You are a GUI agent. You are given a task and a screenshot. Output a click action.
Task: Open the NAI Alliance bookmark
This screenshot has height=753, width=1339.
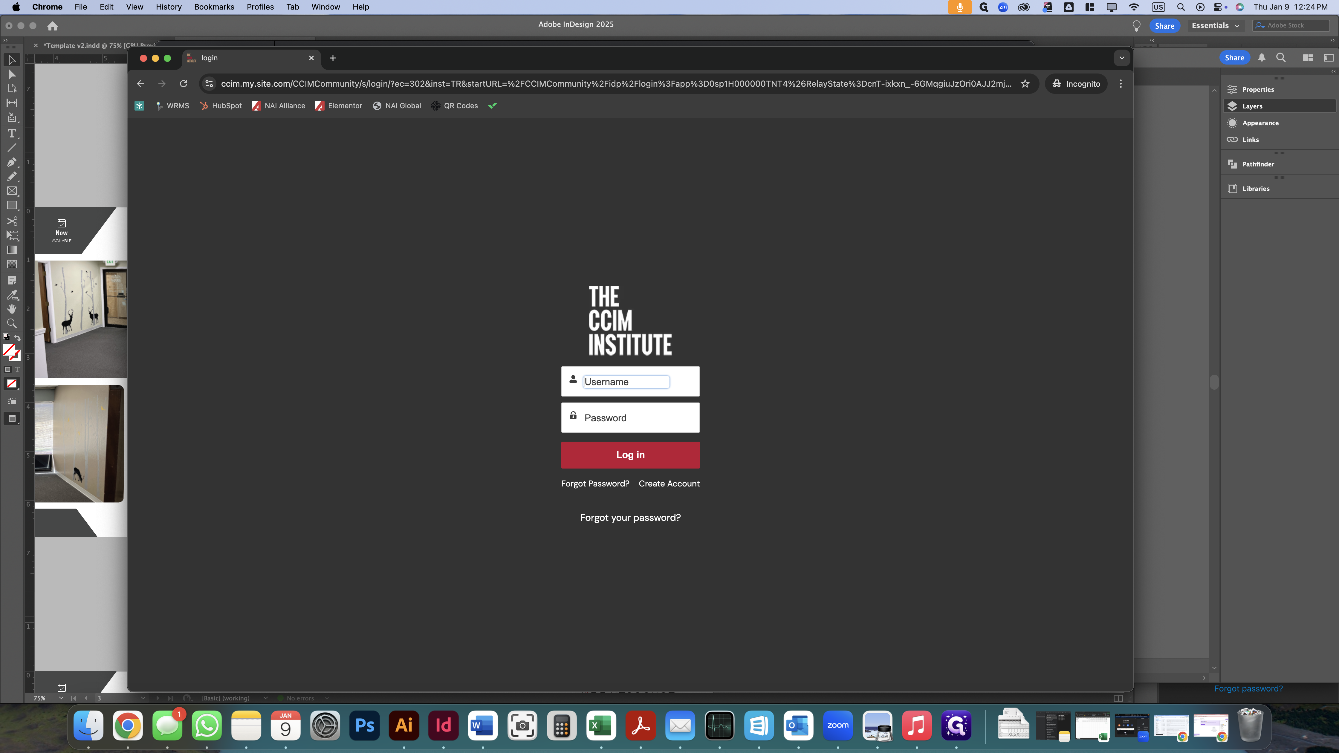(x=279, y=105)
